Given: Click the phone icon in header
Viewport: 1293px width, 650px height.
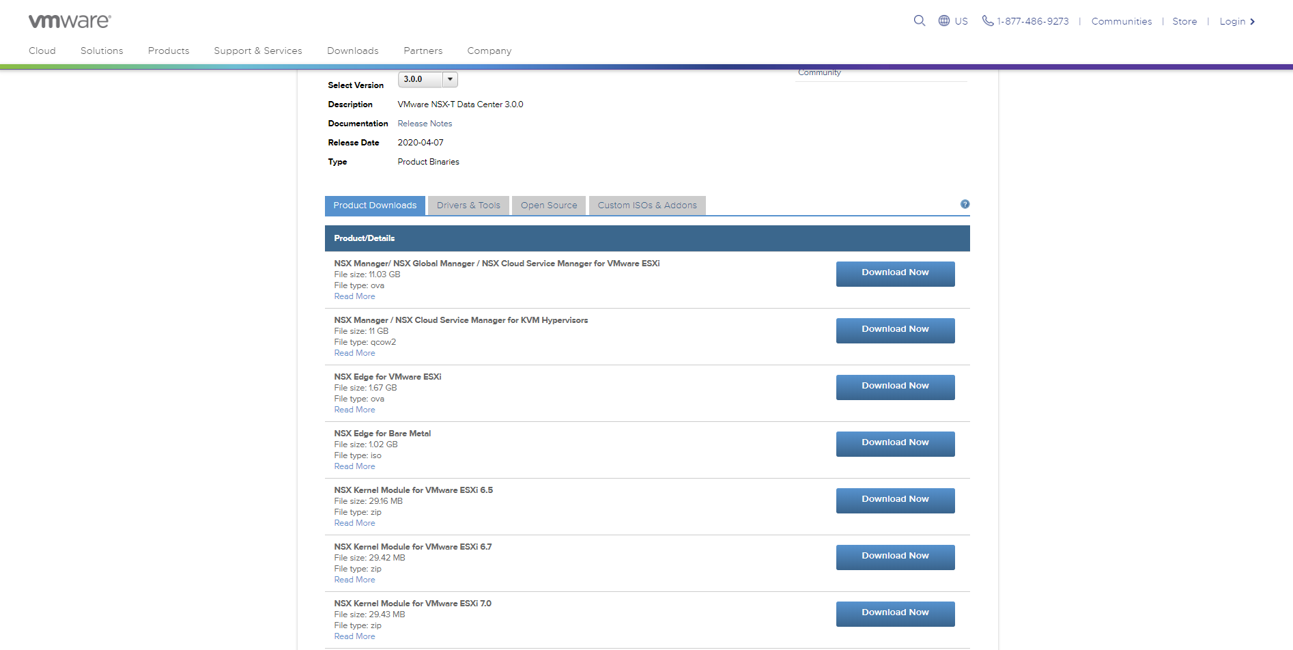Looking at the screenshot, I should pos(988,20).
